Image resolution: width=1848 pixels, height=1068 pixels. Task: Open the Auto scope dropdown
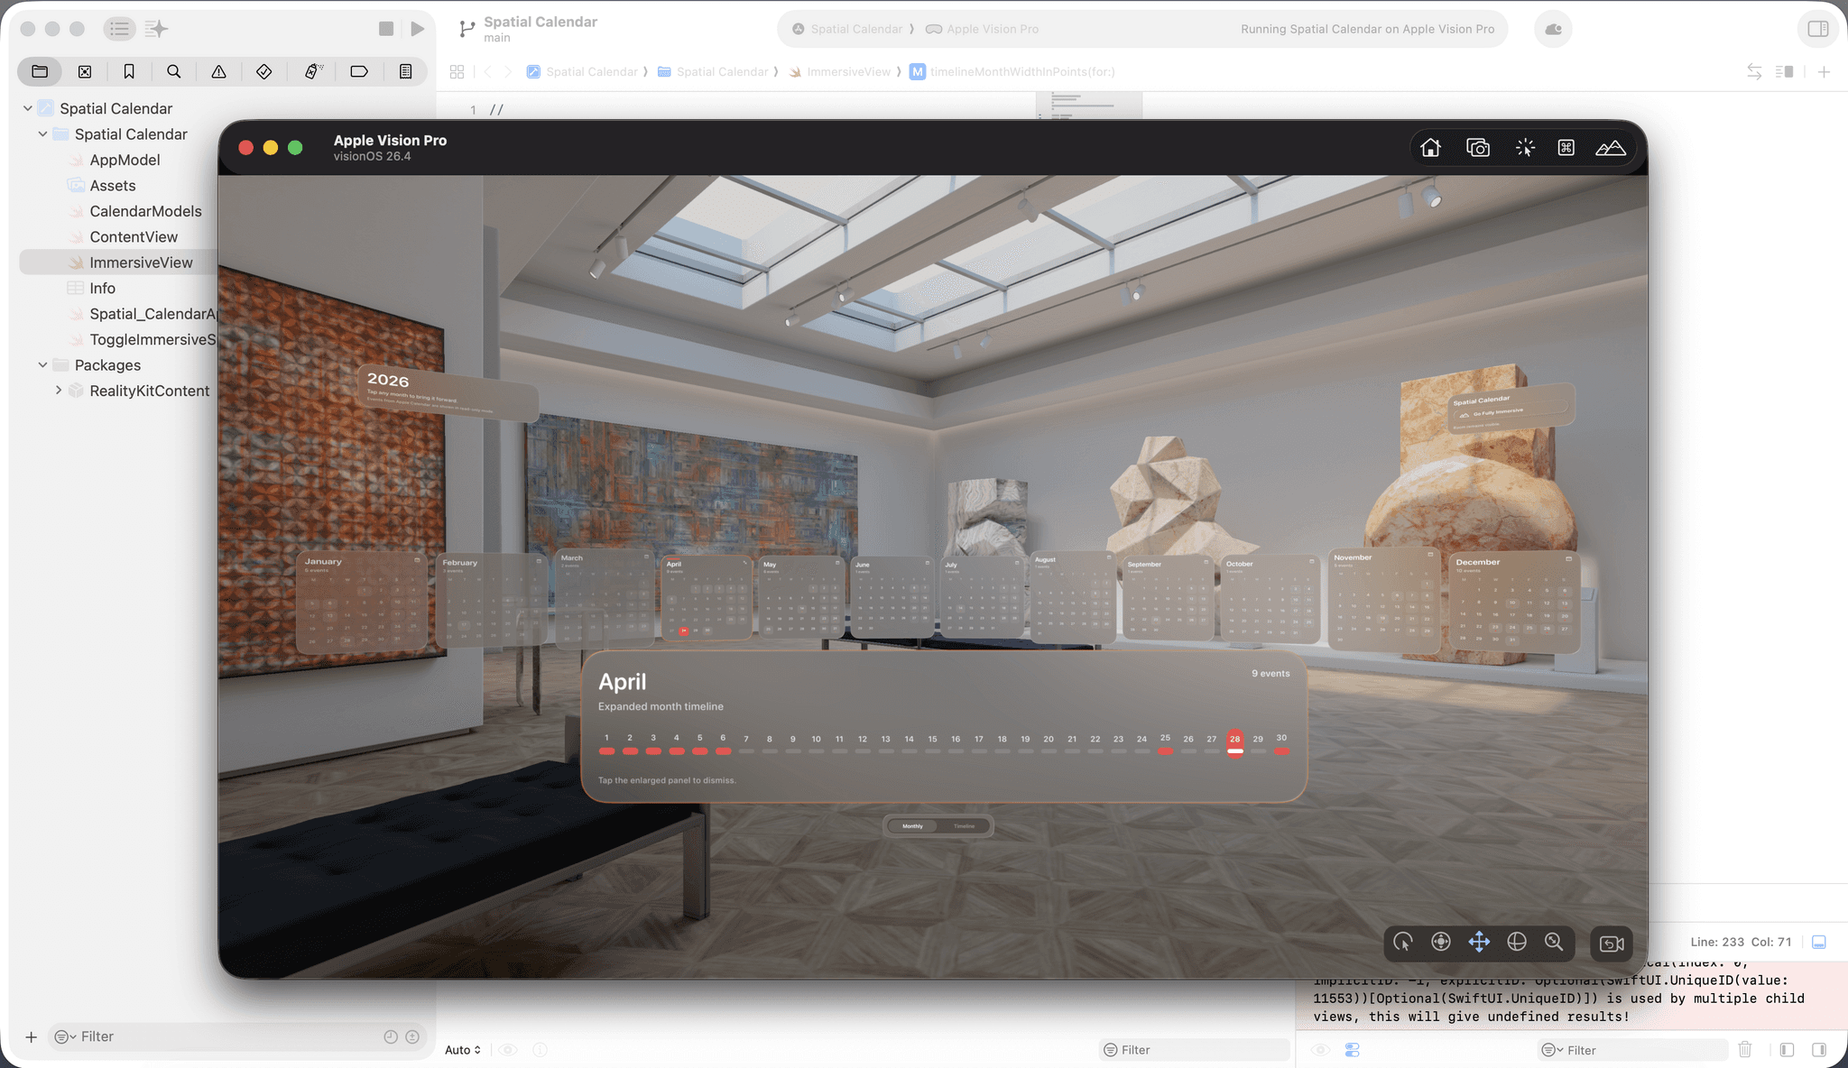462,1050
